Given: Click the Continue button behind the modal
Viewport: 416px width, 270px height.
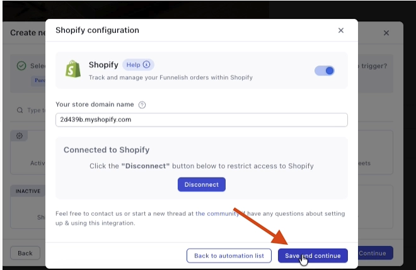Looking at the screenshot, I should [374, 253].
